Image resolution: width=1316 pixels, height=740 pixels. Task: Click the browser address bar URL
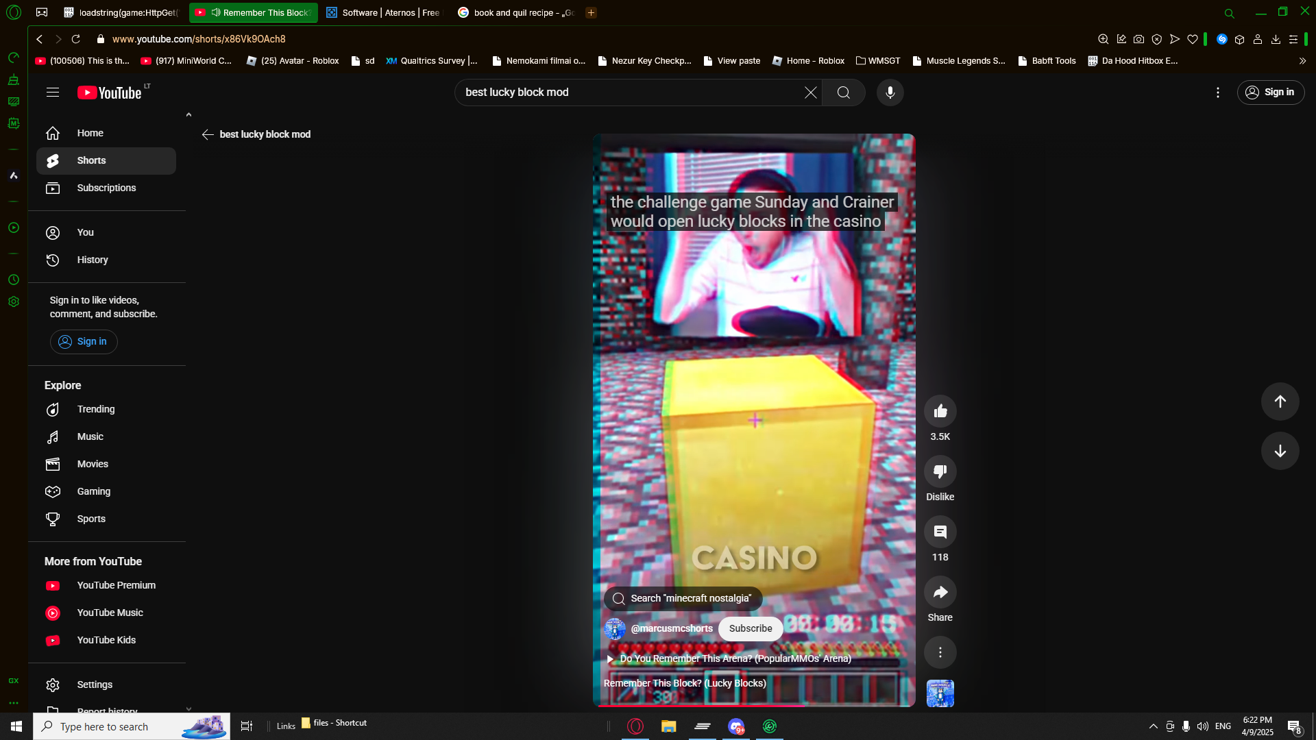pyautogui.click(x=199, y=39)
